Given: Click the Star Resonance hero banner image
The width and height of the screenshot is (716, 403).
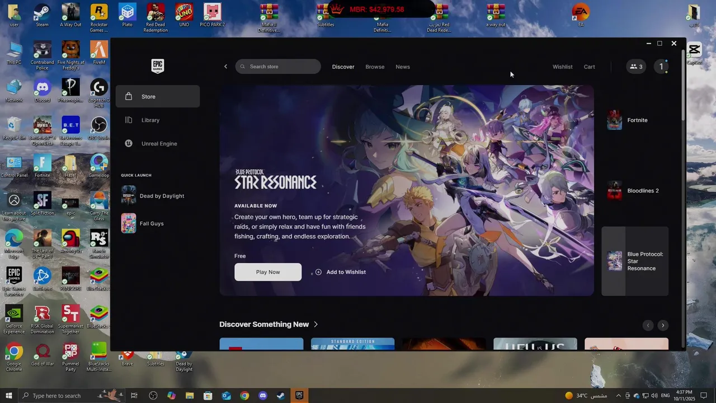Looking at the screenshot, I should 407,190.
